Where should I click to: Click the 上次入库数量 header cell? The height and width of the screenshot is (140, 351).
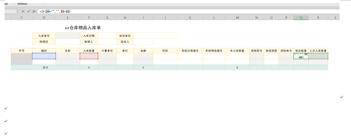[x=318, y=50]
